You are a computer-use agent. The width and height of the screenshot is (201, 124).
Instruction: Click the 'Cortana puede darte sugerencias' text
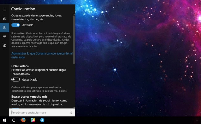[37, 17]
